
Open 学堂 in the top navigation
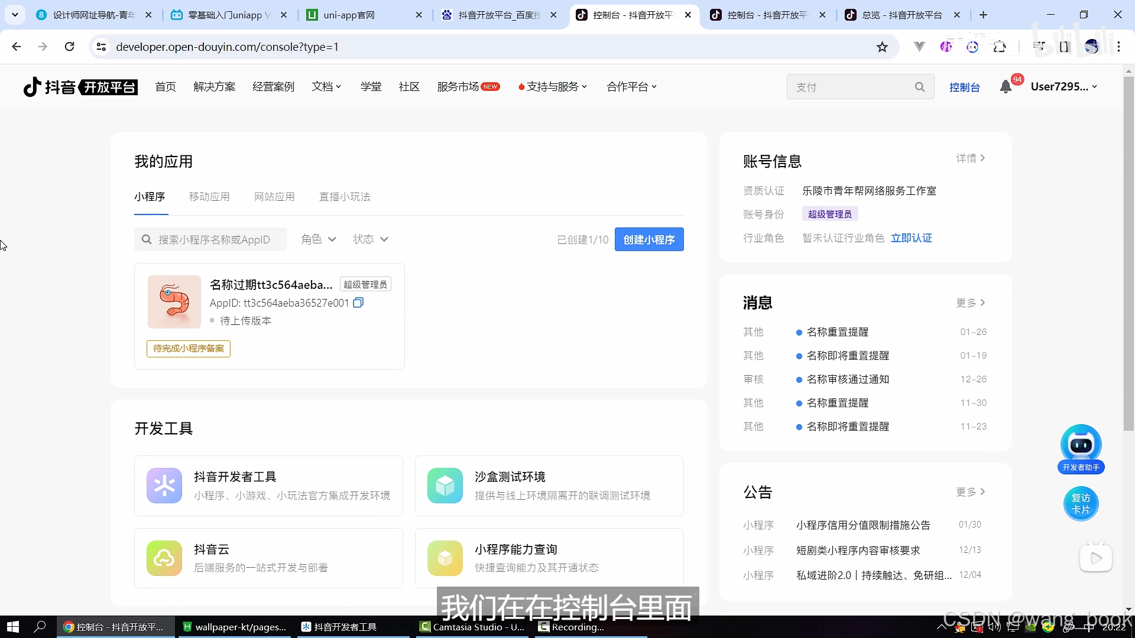371,87
